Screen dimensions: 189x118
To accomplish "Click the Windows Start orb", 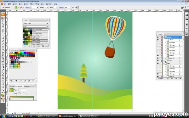I will click(x=4, y=116).
